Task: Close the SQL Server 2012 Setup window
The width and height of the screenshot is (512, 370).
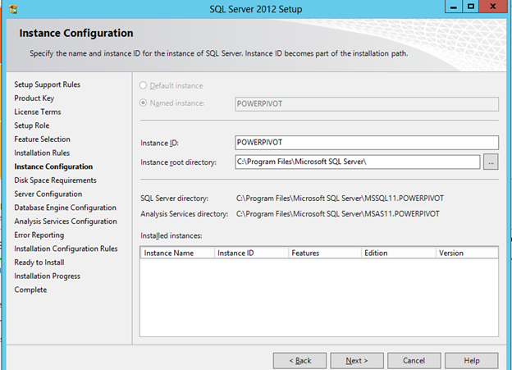Action: 493,7
